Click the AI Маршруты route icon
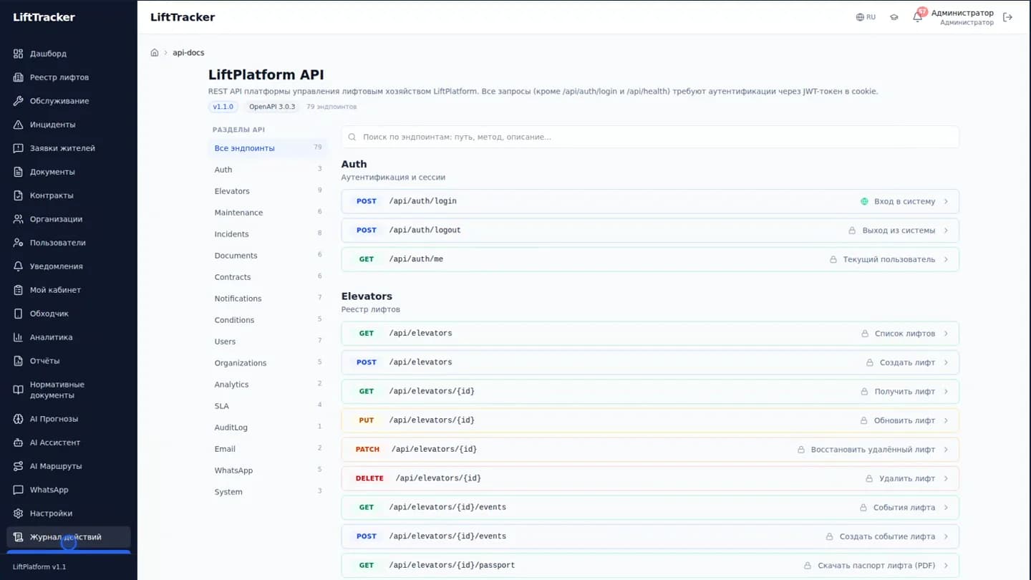The image size is (1031, 580). tap(19, 466)
